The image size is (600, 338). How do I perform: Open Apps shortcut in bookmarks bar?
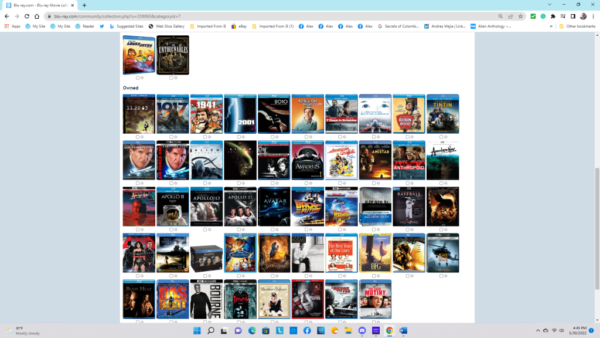[x=12, y=26]
